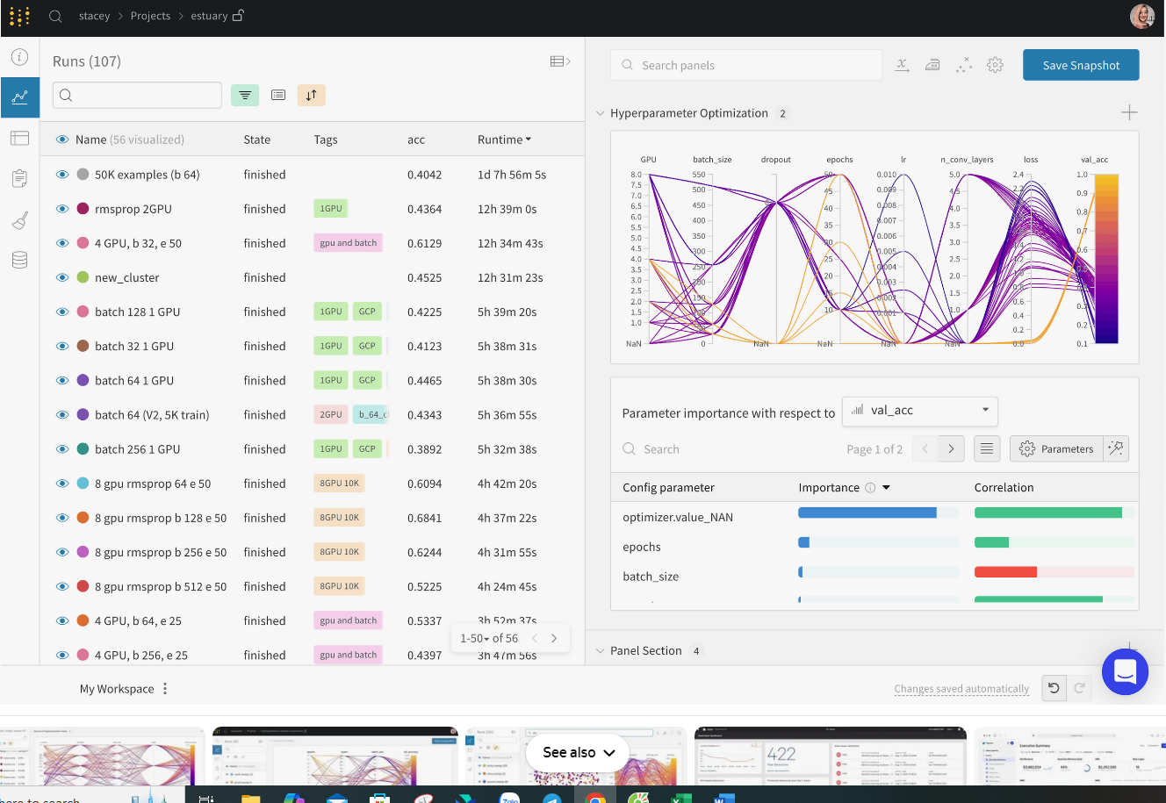Toggle visibility of new_cluster run
1166x803 pixels.
click(x=62, y=277)
